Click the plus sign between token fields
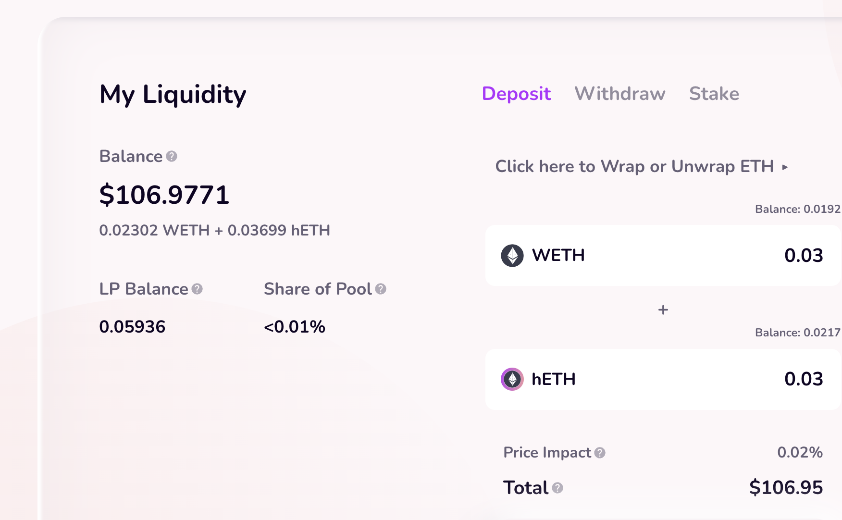This screenshot has width=842, height=520. click(x=663, y=310)
